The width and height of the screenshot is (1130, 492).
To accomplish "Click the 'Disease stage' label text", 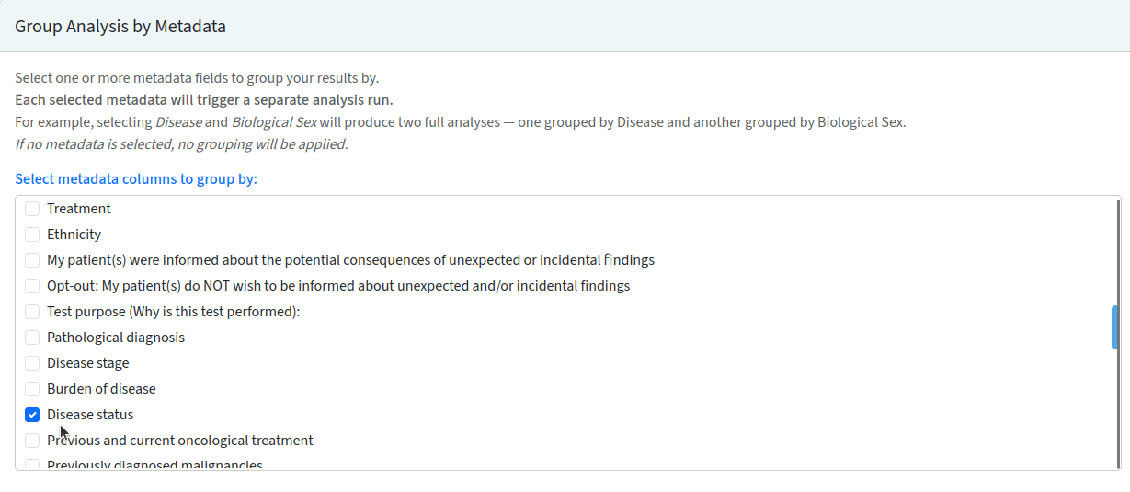I will [88, 363].
